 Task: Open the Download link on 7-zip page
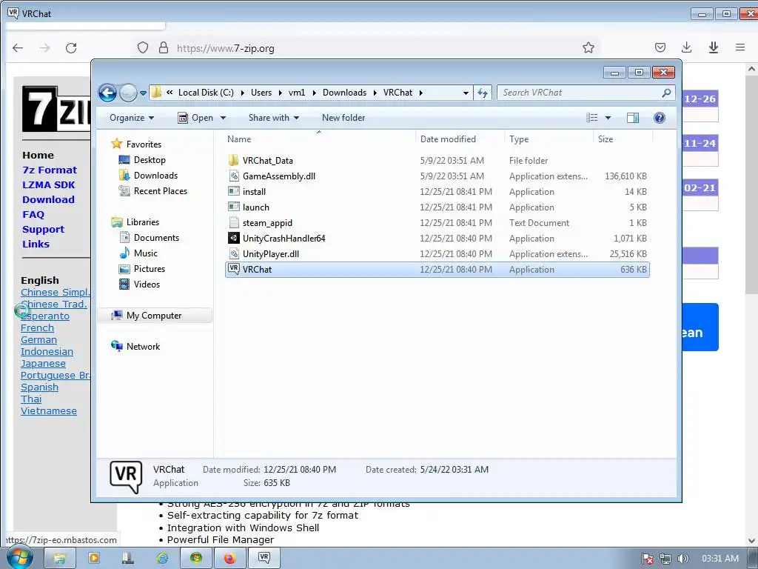click(48, 199)
